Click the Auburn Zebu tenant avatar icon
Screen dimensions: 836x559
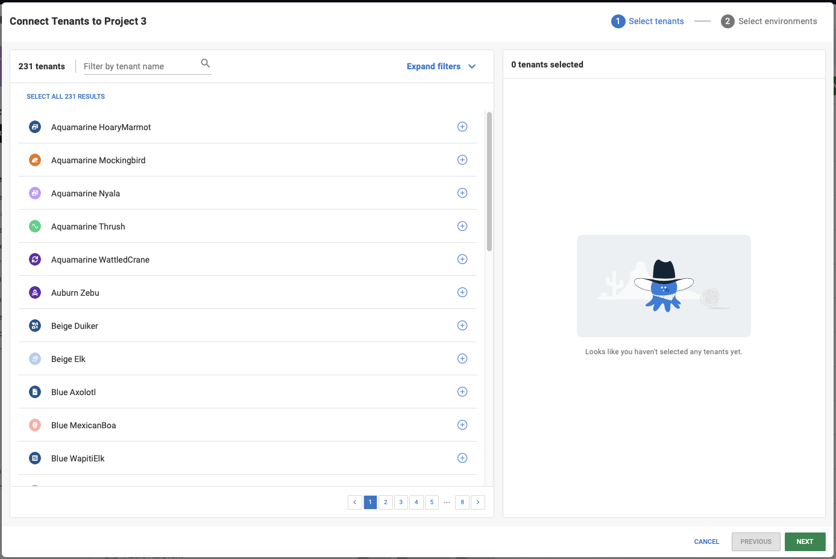34,292
